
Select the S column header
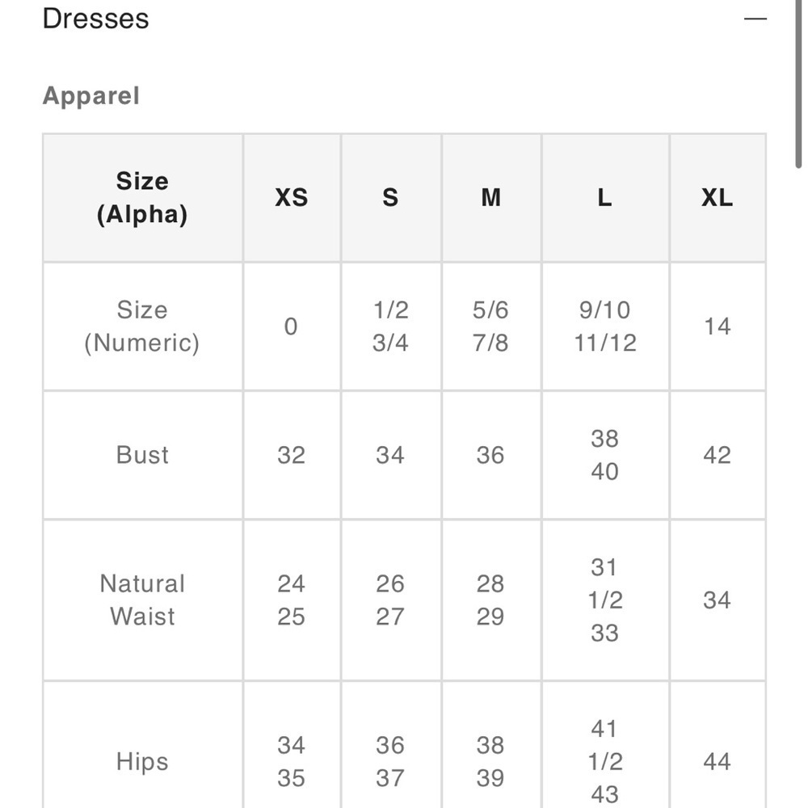[390, 197]
